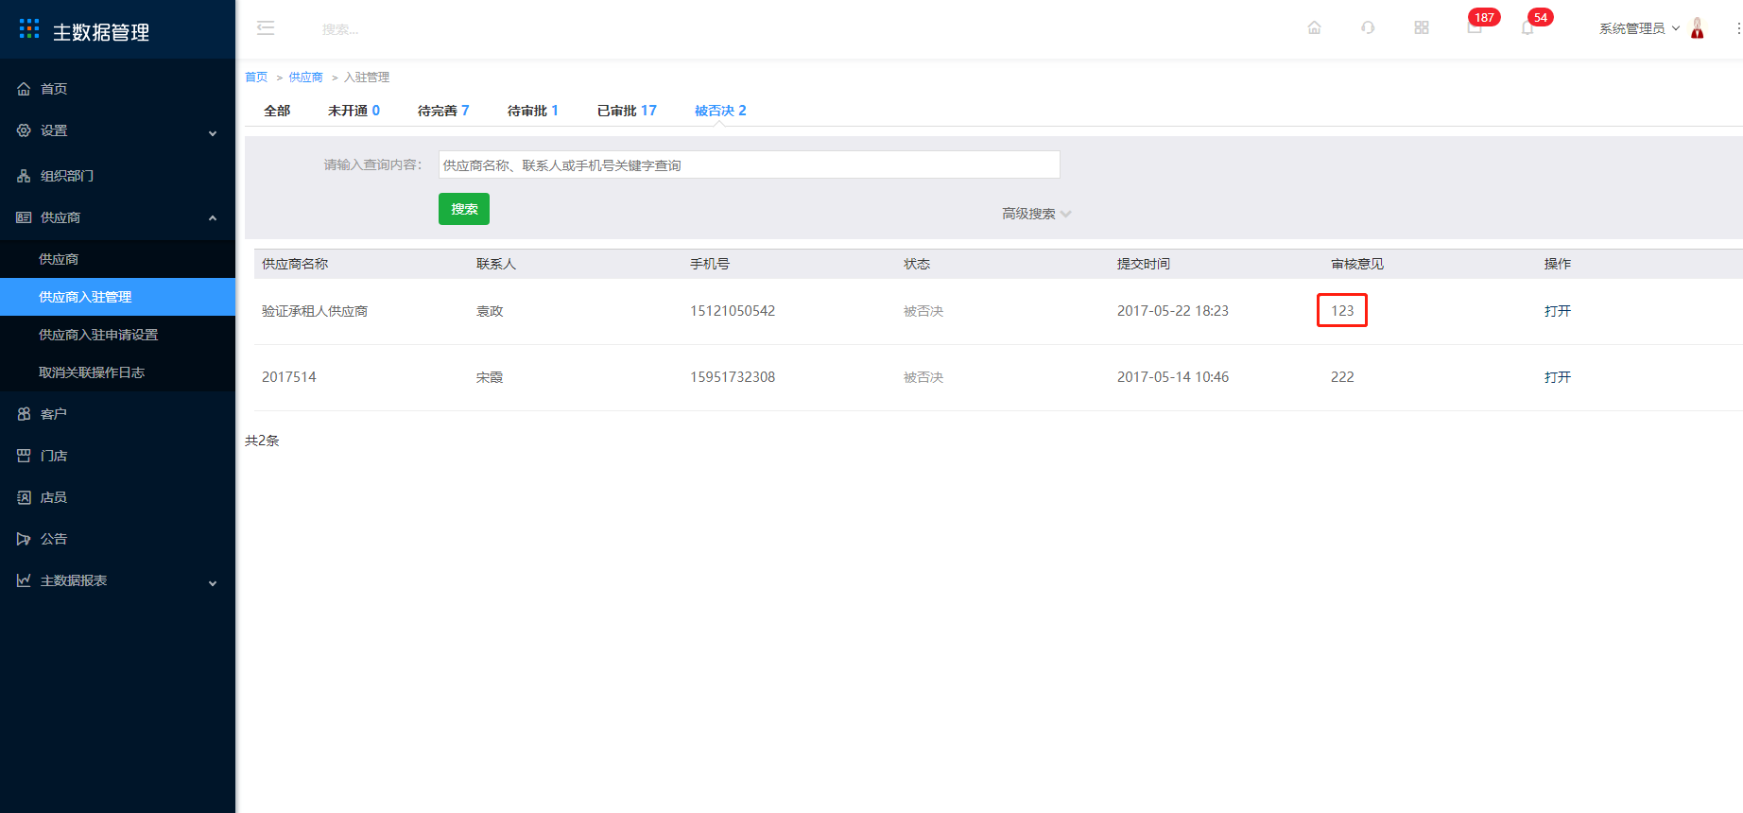1743x813 pixels.
Task: Select phone number 15951732308
Action: pyautogui.click(x=733, y=377)
